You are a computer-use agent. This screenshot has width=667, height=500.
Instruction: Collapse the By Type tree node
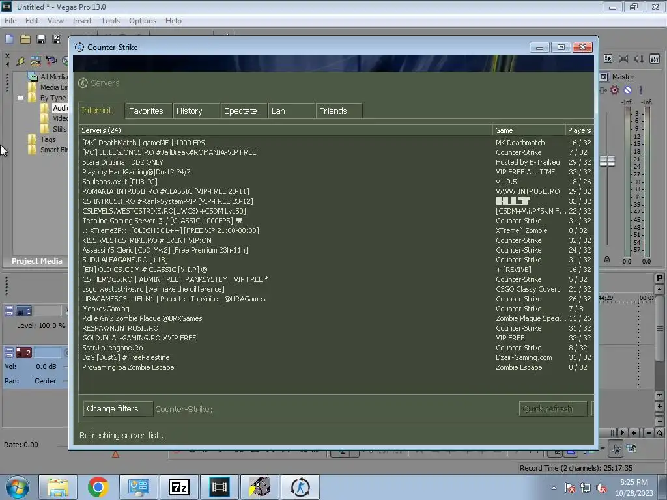point(20,98)
